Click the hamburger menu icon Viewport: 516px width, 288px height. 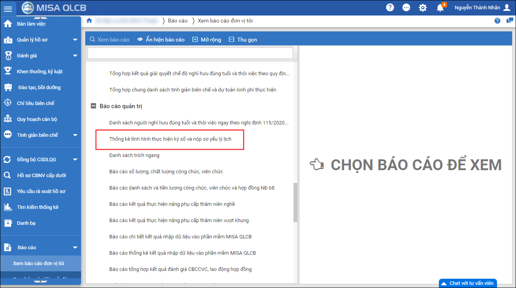(8, 8)
